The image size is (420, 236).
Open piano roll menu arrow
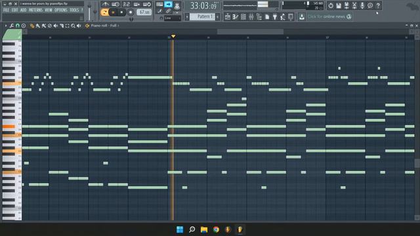click(x=6, y=26)
